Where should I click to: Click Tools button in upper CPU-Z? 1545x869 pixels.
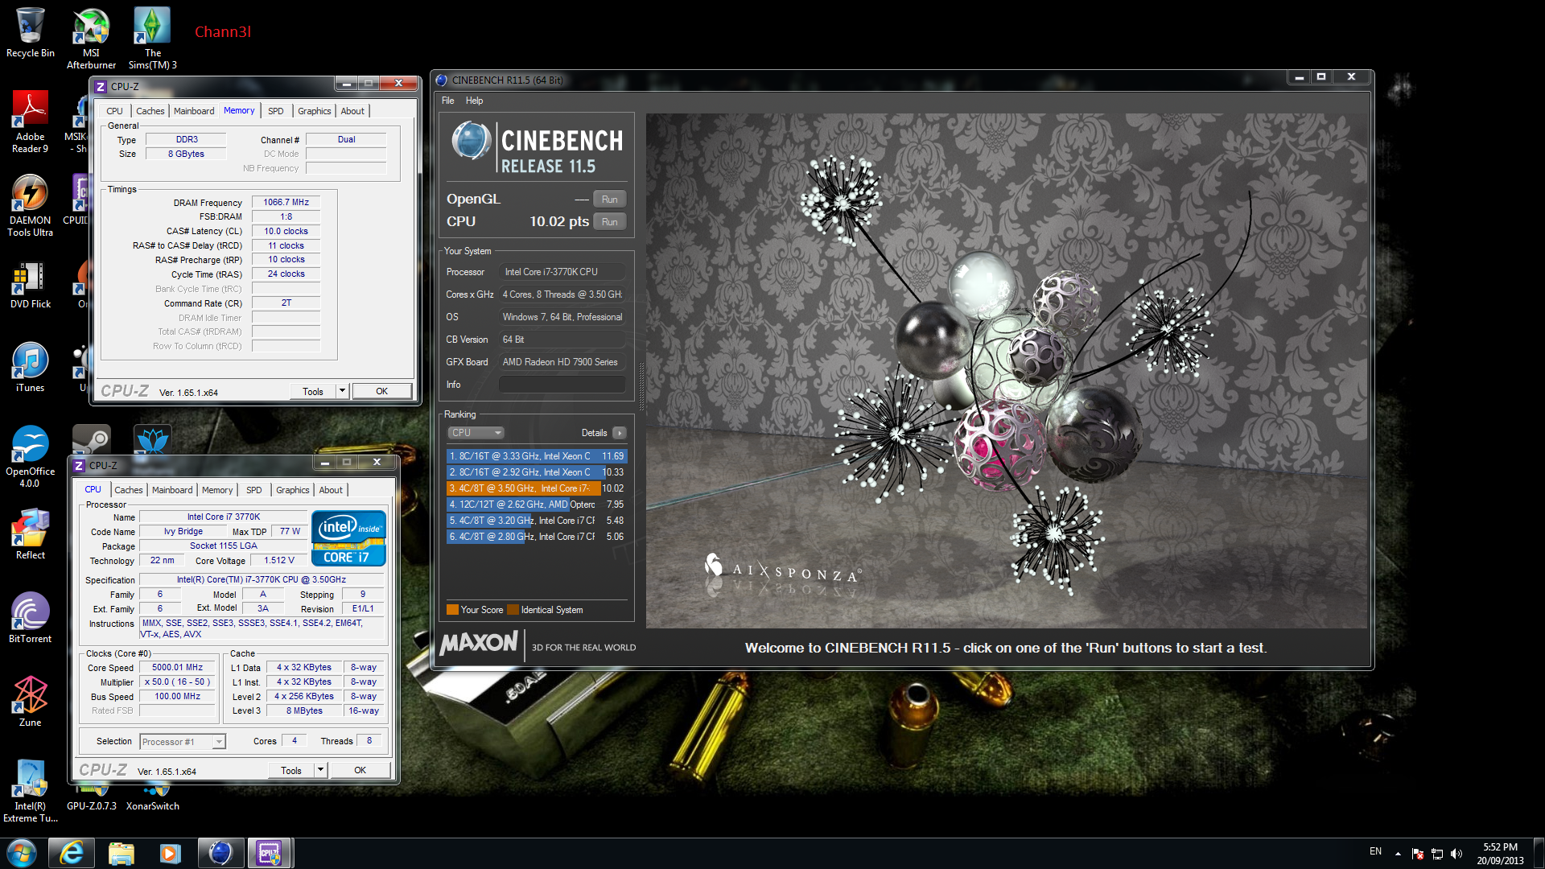click(313, 391)
